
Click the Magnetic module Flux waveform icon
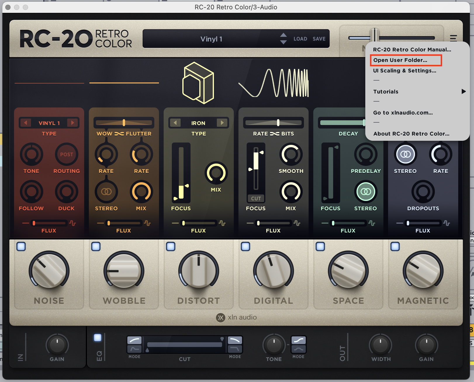point(447,223)
